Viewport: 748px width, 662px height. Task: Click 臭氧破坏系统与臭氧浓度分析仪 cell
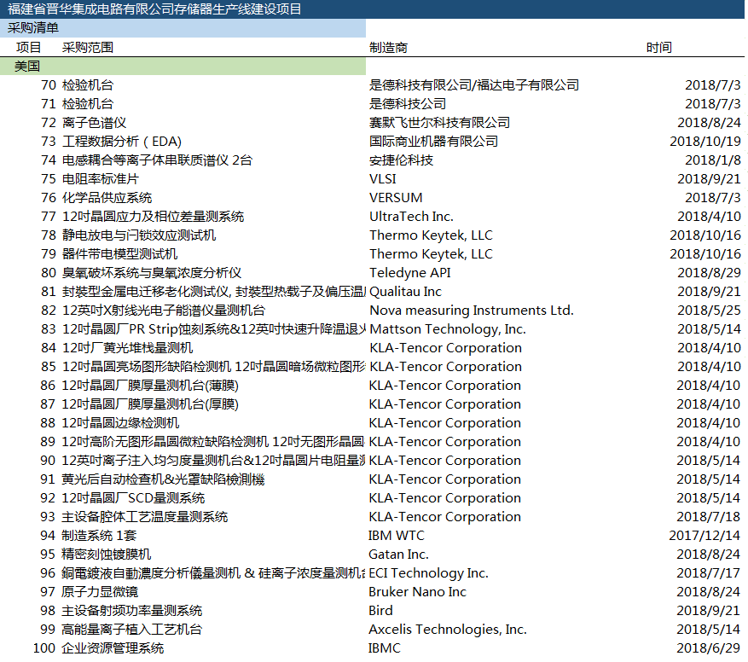tap(152, 272)
